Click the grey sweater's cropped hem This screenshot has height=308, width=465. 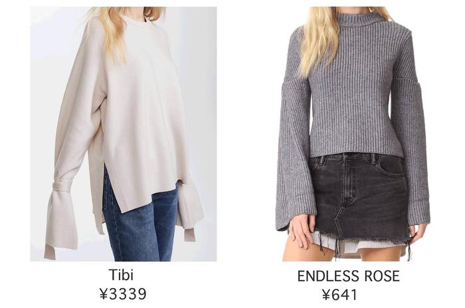click(356, 153)
